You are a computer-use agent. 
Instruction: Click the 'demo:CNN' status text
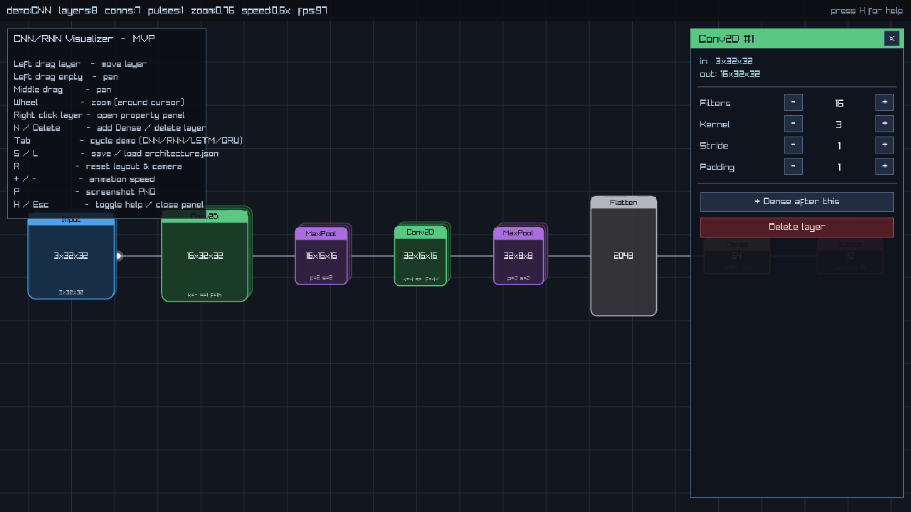[x=29, y=11]
